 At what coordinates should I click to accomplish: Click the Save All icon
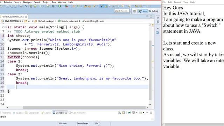12,6
